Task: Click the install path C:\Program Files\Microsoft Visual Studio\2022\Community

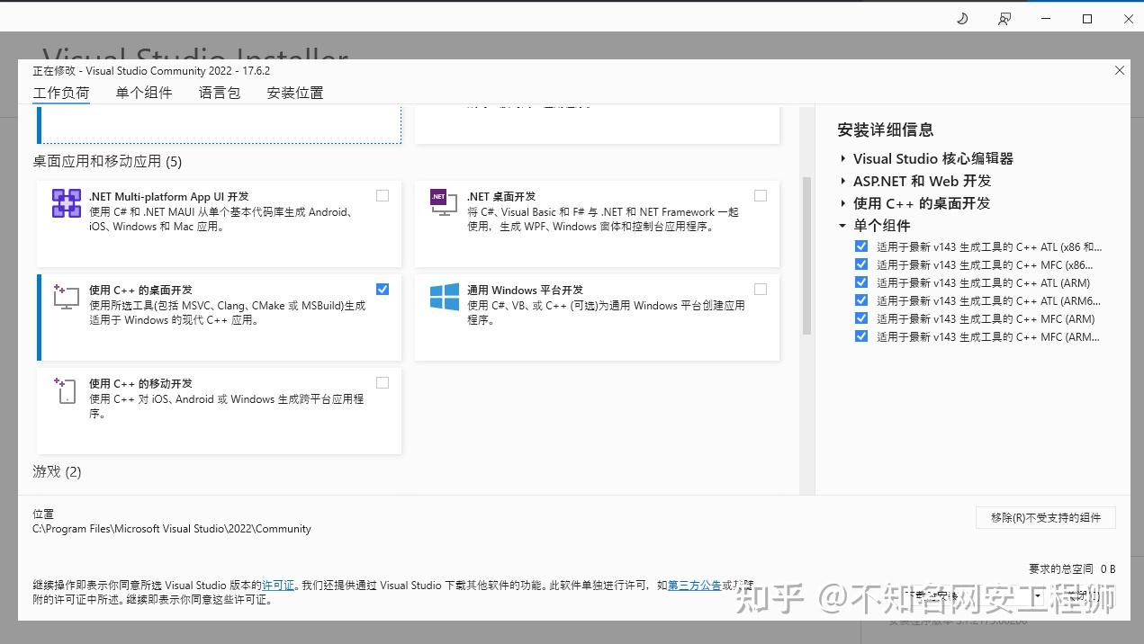Action: pos(172,529)
